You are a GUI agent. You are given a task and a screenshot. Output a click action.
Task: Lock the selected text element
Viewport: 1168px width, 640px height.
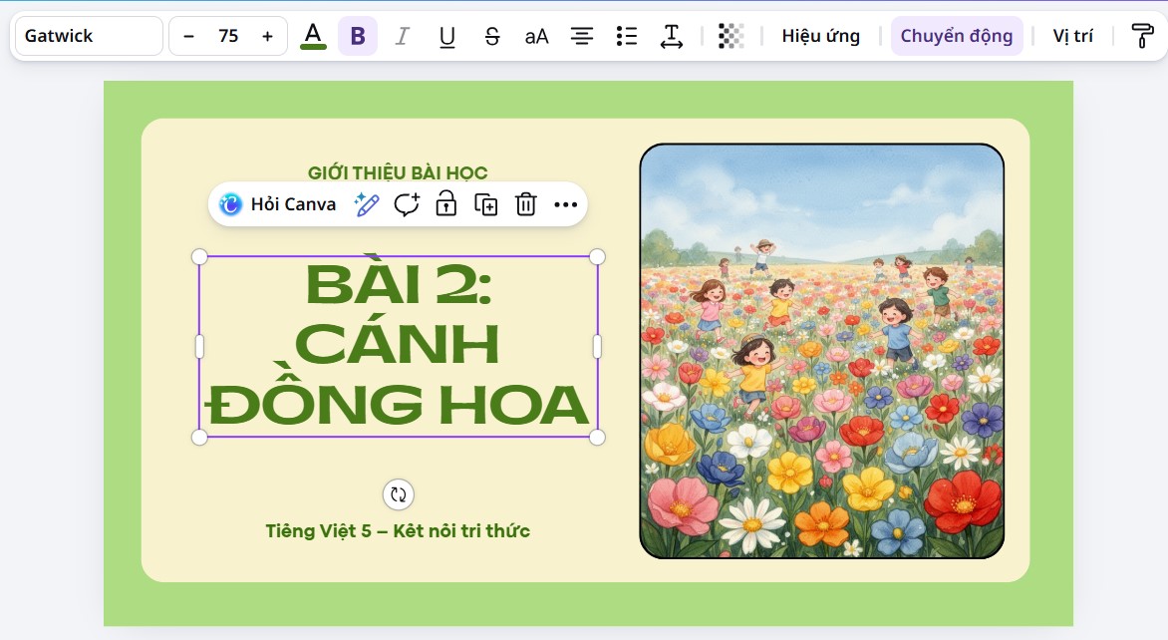[446, 204]
